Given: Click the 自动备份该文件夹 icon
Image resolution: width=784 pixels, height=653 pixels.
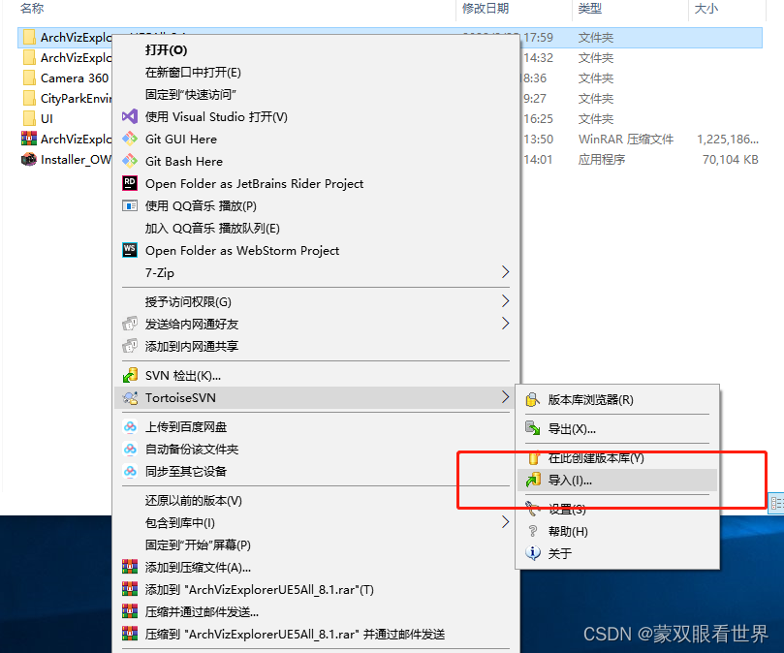Looking at the screenshot, I should pos(130,449).
